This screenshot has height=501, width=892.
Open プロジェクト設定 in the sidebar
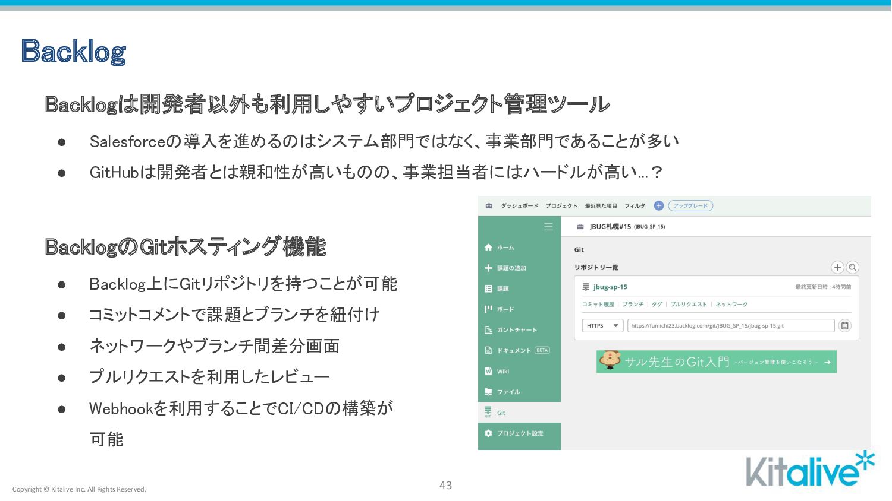pos(520,433)
